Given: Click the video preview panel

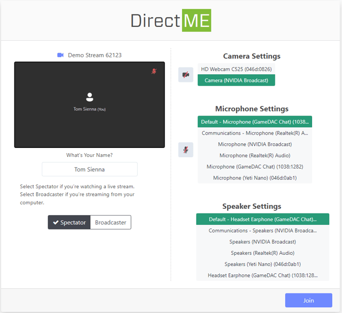Looking at the screenshot, I should click(89, 105).
